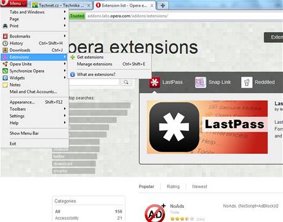Viewport: 283px width, 222px height.
Task: Select Mail and Chat Accounts menu item
Action: 34,92
